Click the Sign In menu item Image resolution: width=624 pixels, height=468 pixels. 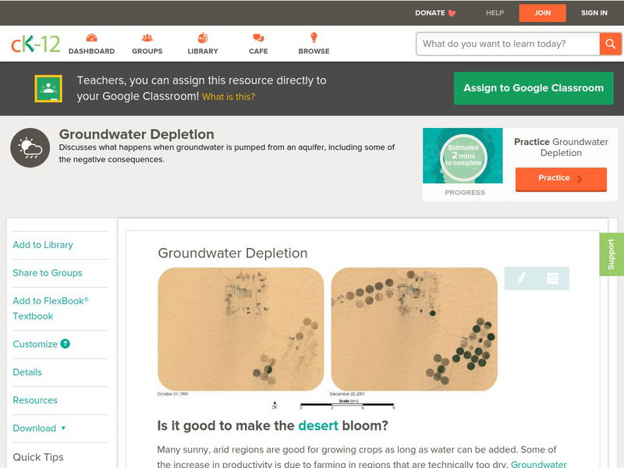coord(594,12)
